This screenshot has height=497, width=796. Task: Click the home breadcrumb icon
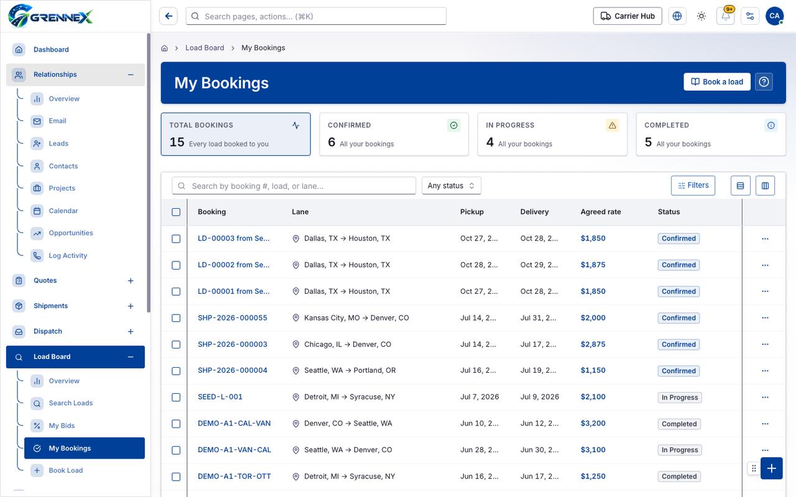click(165, 48)
